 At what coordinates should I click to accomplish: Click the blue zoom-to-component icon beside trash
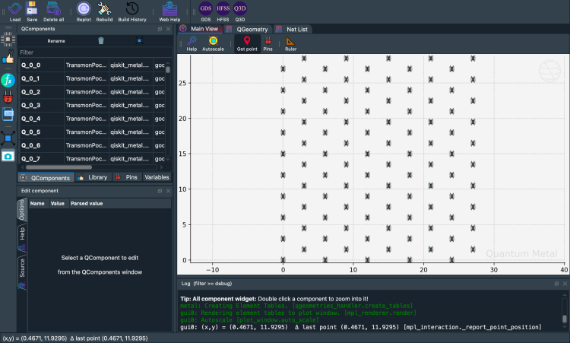[x=139, y=41]
